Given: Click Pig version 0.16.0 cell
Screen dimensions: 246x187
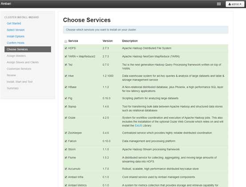Looking at the screenshot, I should click(107, 98).
